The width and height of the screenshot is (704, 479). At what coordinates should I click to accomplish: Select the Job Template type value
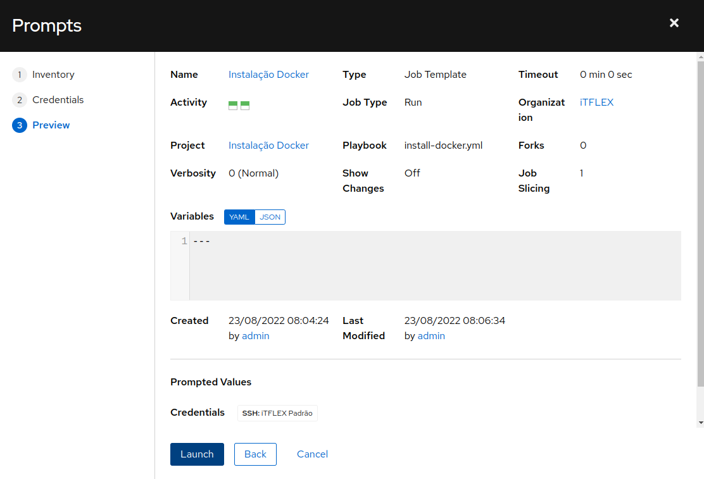click(x=435, y=75)
